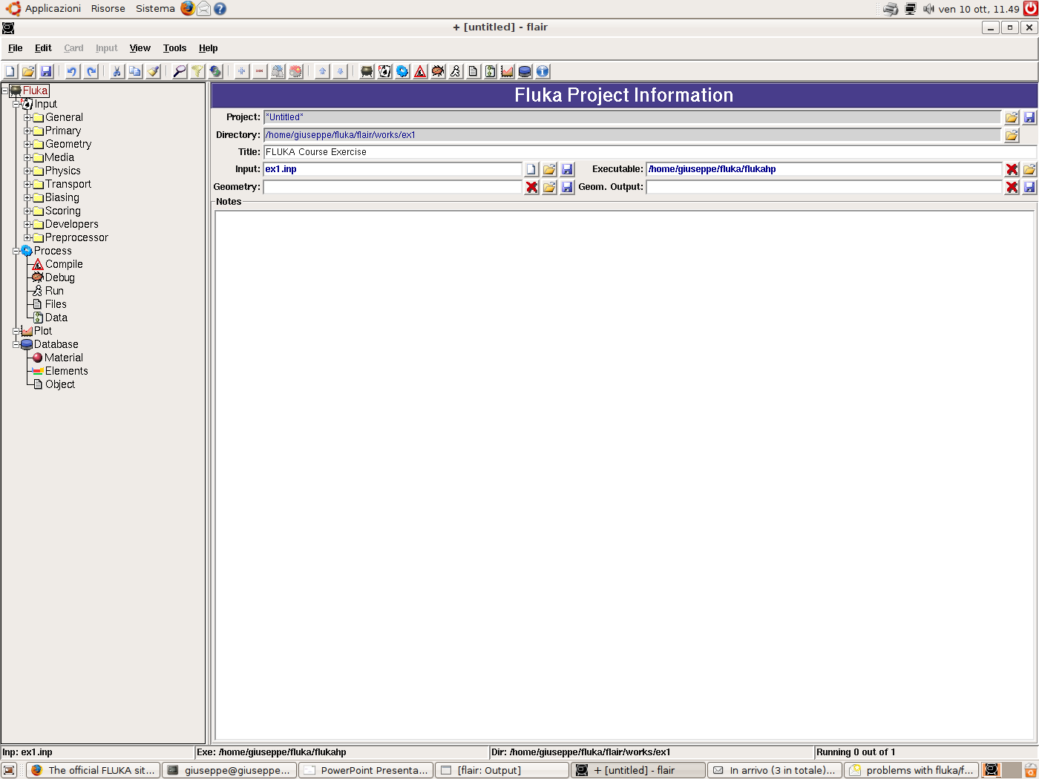Open the Help menu

(x=209, y=48)
